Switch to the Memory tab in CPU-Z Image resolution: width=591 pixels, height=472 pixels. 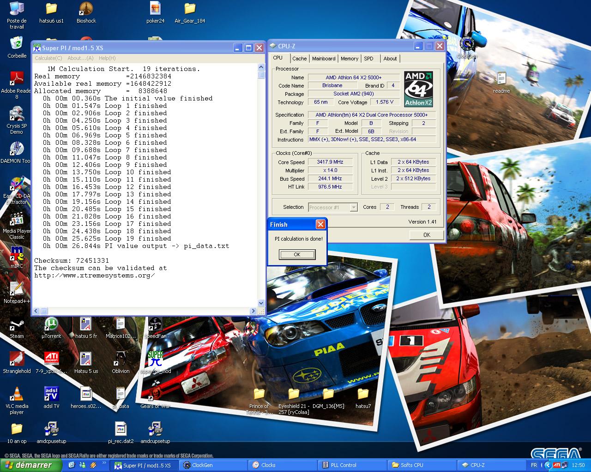click(x=350, y=59)
